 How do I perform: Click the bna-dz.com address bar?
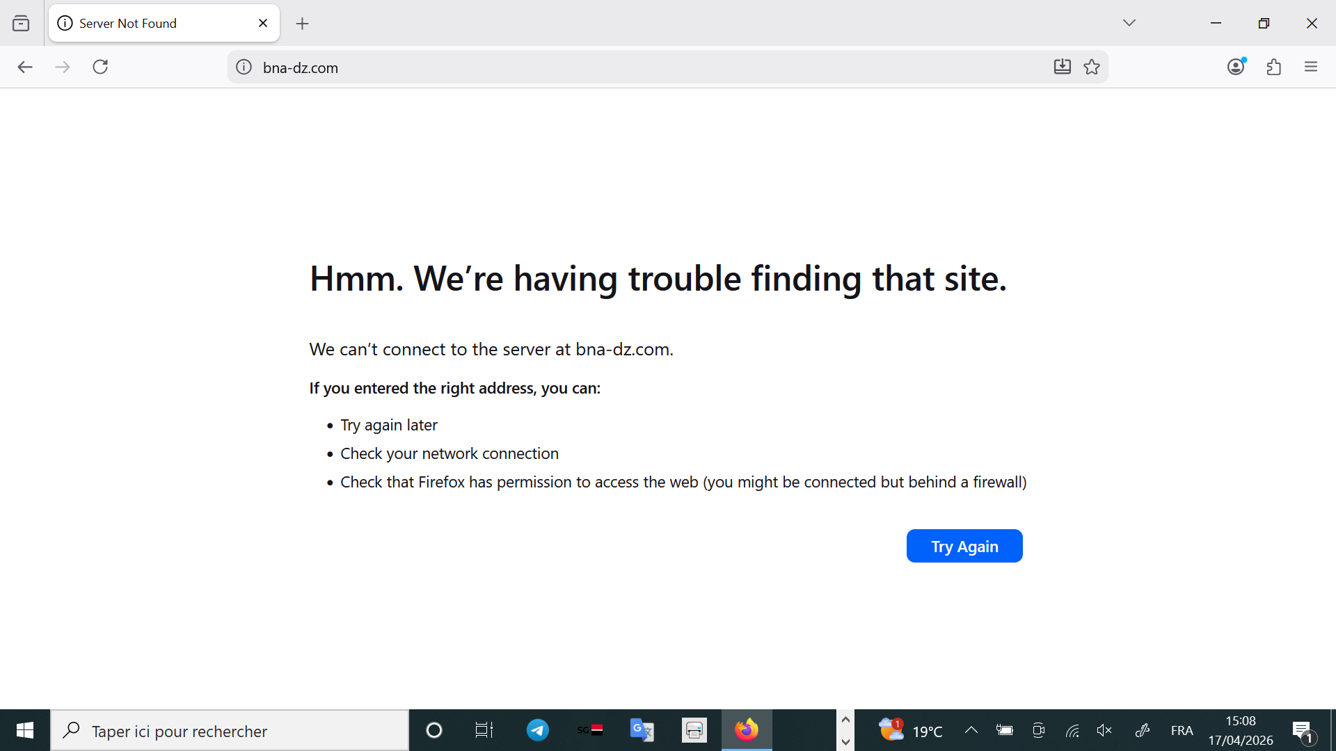point(626,67)
